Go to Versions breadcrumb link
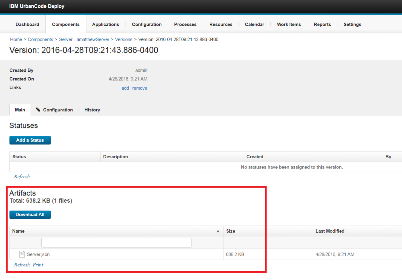The image size is (402, 280). [123, 39]
